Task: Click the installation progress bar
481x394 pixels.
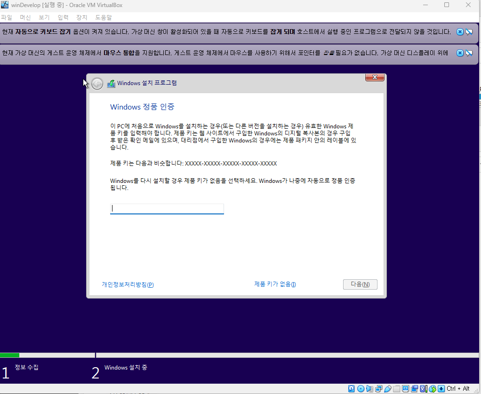Action: 239,355
